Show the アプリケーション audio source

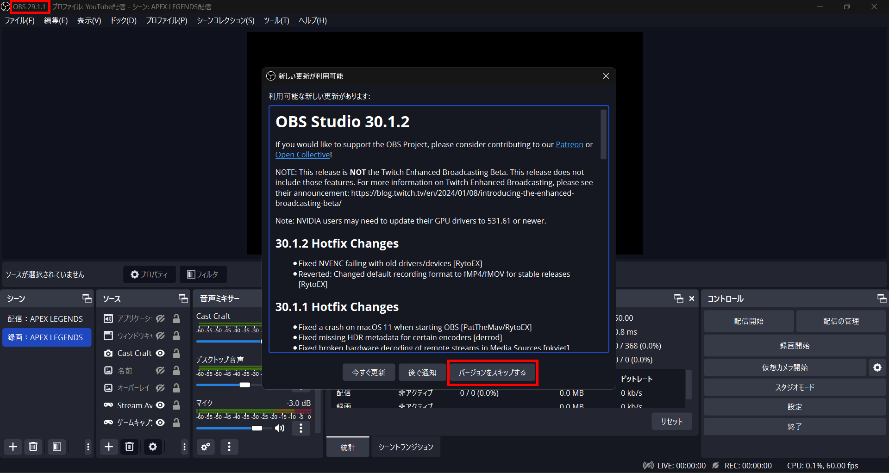click(x=160, y=318)
